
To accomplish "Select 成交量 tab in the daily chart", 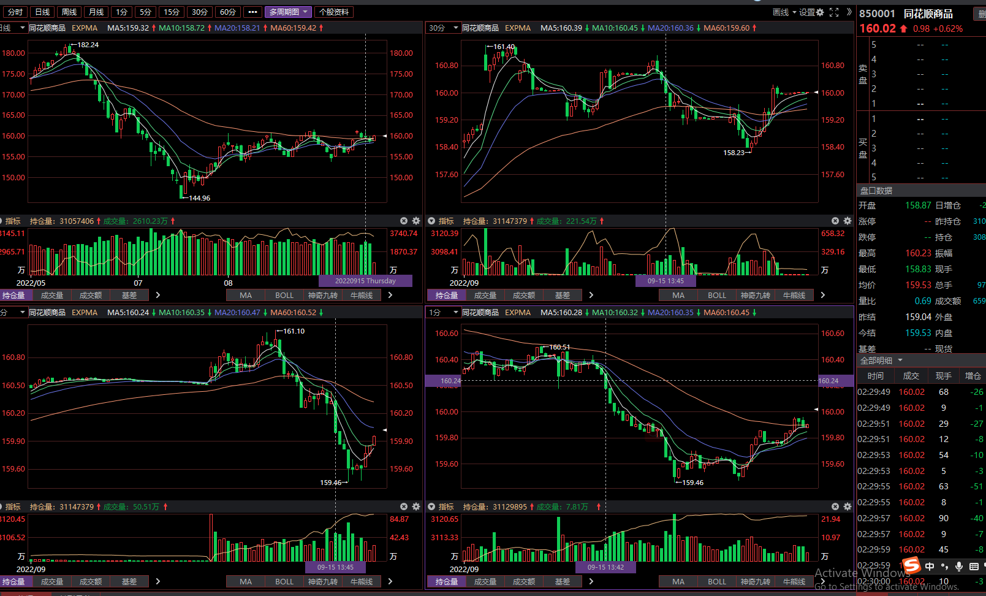I will [x=52, y=296].
